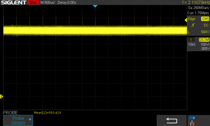Select the blue trigger position marker
Screen dimensions: 210x126
click(95, 6)
